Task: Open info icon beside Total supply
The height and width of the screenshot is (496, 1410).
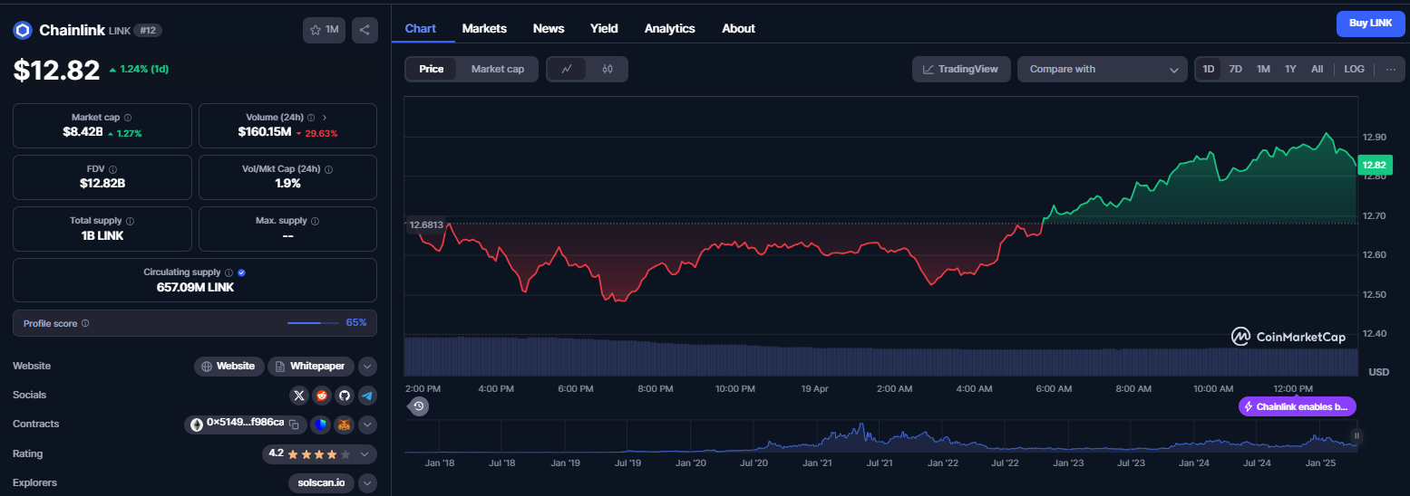Action: pos(131,221)
